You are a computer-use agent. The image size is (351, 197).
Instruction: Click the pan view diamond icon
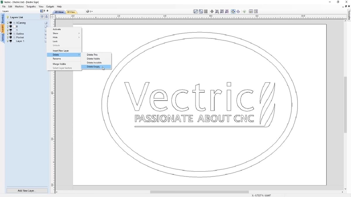[212, 11]
